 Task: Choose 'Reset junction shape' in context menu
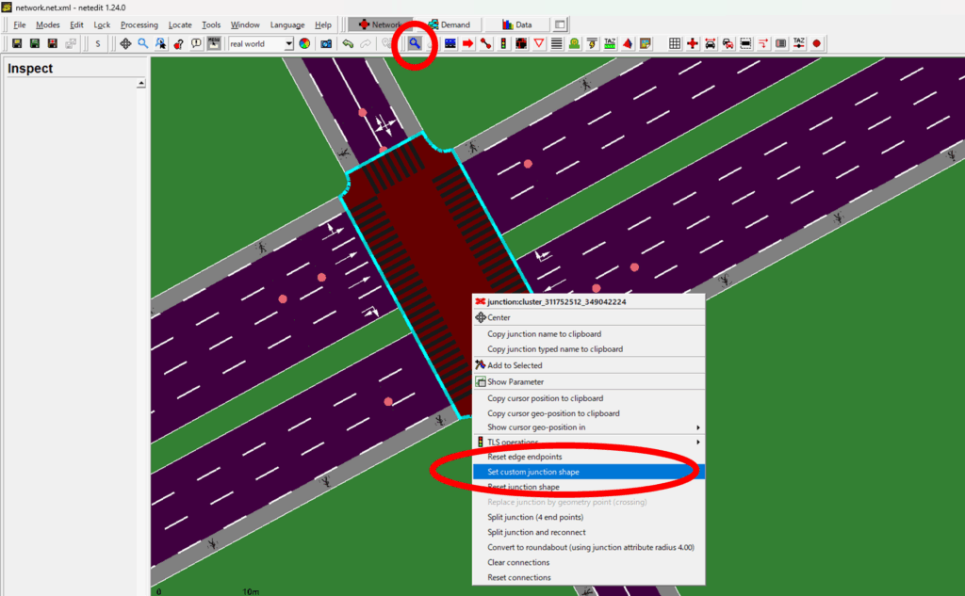tap(588, 487)
